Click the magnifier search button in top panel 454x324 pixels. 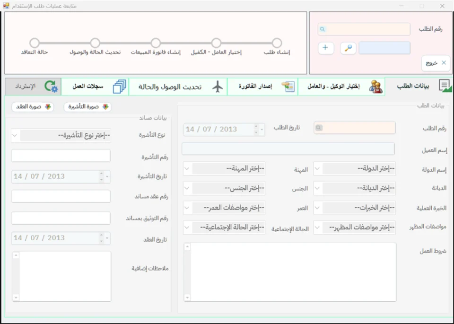click(x=348, y=48)
